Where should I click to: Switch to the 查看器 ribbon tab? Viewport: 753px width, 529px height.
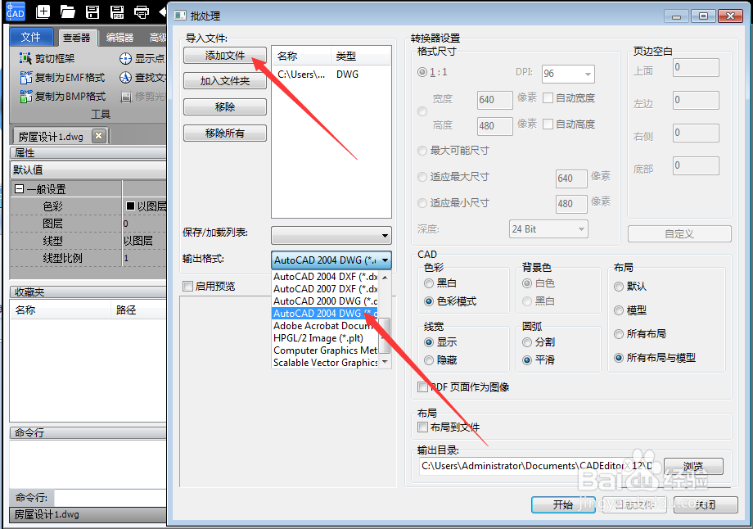point(76,38)
